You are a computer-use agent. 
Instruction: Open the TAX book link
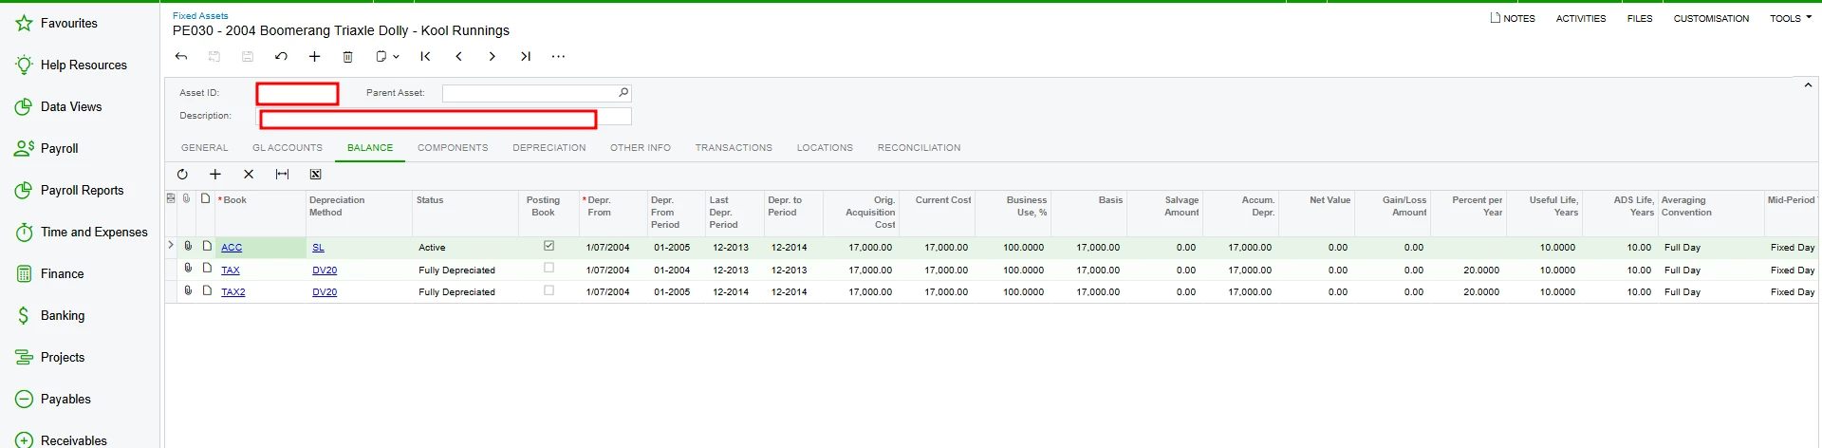click(x=231, y=271)
